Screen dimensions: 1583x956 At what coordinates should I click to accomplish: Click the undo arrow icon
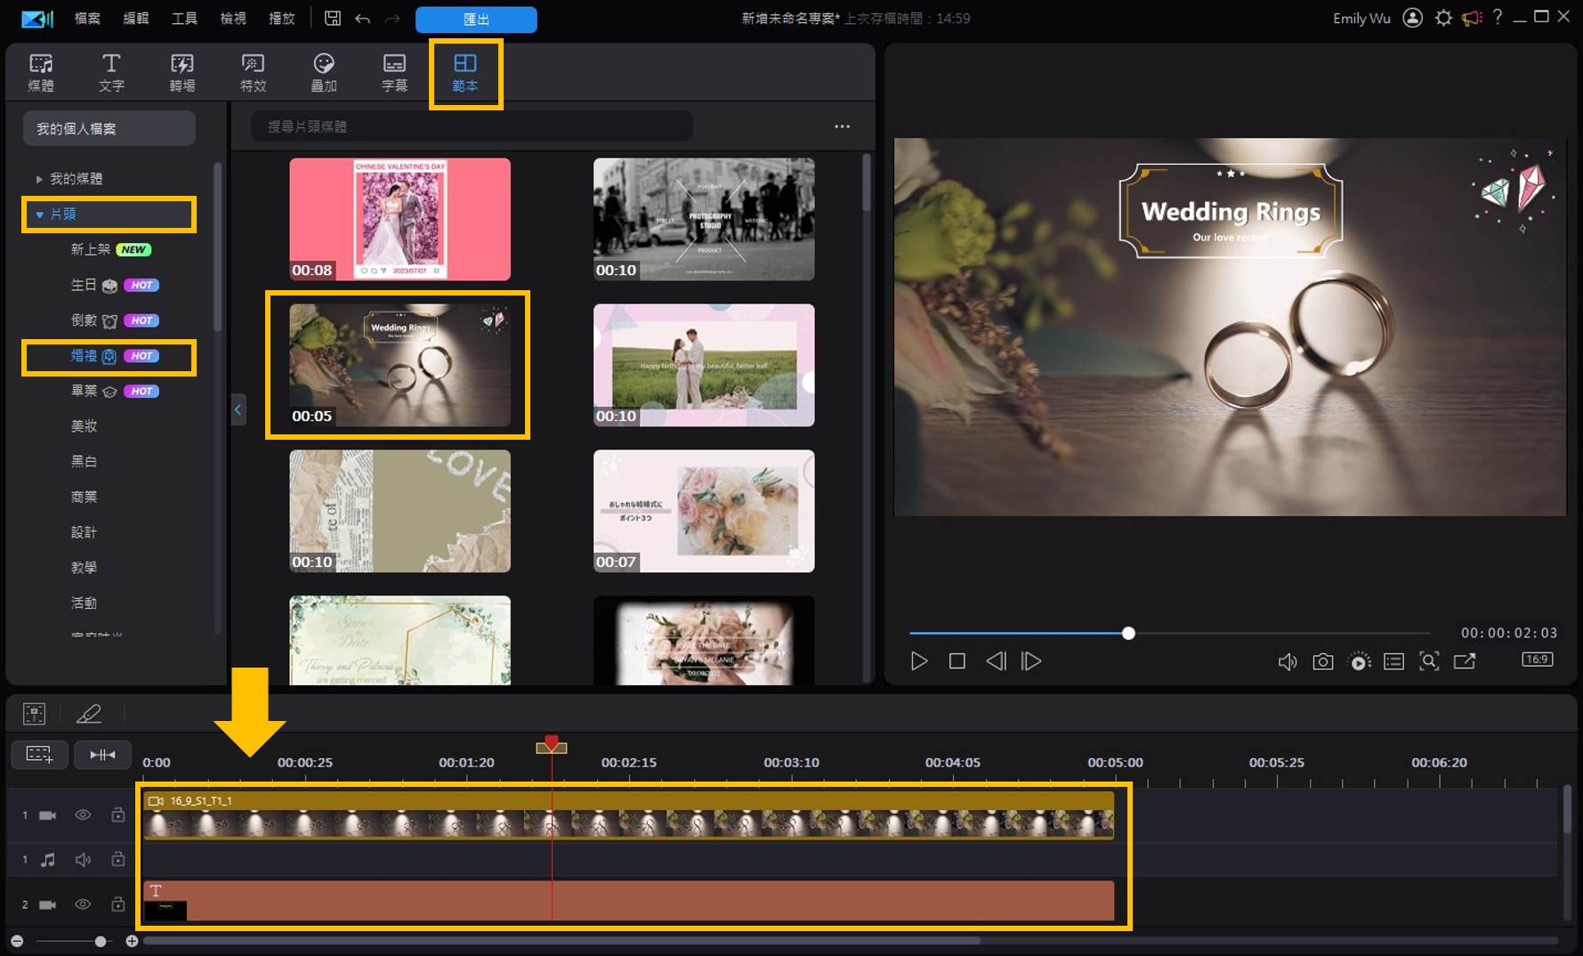click(362, 19)
